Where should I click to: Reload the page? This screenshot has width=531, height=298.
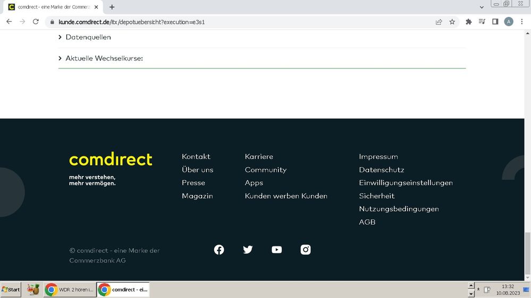click(x=36, y=22)
